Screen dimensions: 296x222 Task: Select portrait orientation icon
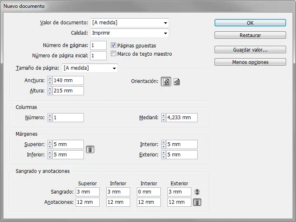click(166, 82)
